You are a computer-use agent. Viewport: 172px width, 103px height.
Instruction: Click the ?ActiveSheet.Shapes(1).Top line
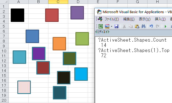tap(134, 50)
